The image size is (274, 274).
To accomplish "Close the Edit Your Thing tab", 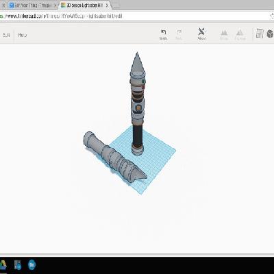I will click(55, 5).
